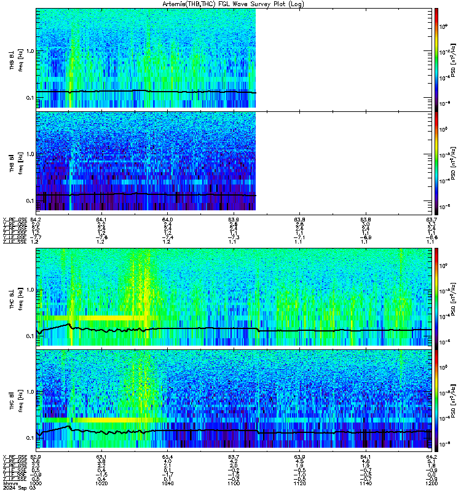Click the X_RE_GSE row label under THB panels
Viewport: 461px width, 492px height.
[x=15, y=220]
